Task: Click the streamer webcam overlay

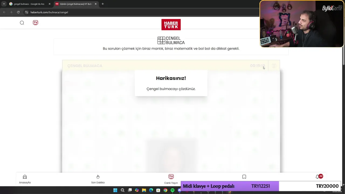Action: pyautogui.click(x=302, y=24)
